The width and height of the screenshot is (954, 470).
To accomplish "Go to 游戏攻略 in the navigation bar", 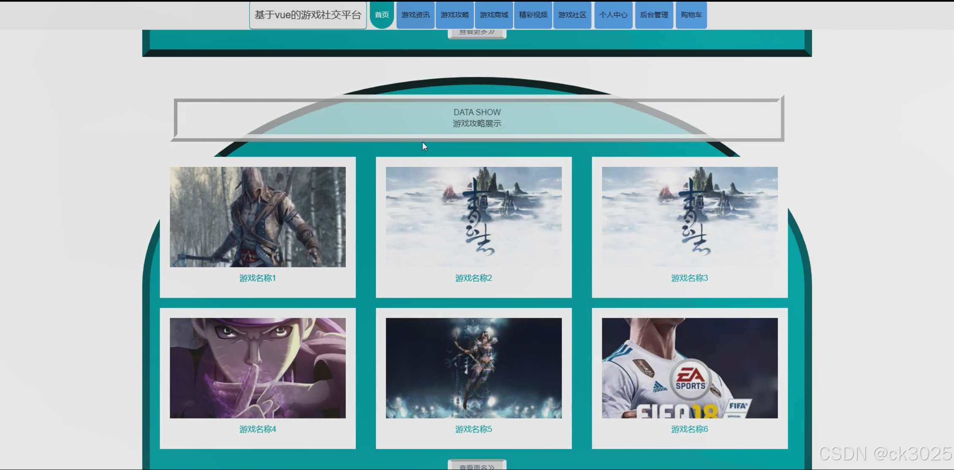I will (x=454, y=15).
